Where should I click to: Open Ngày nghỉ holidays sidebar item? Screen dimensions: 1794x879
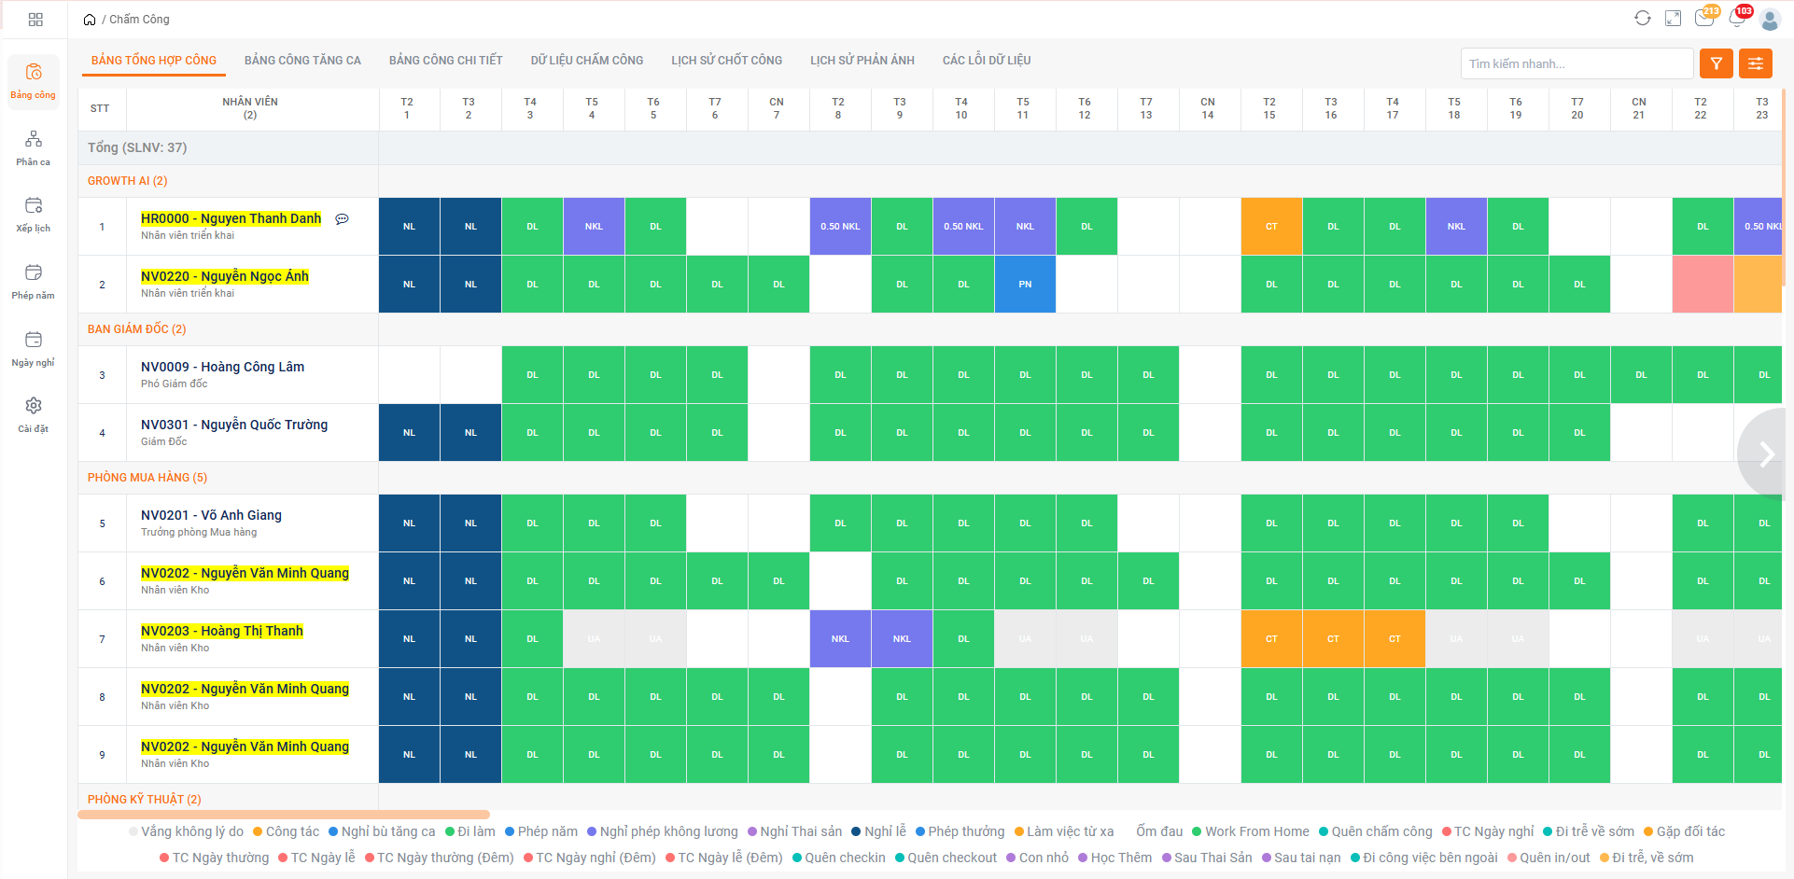[34, 348]
